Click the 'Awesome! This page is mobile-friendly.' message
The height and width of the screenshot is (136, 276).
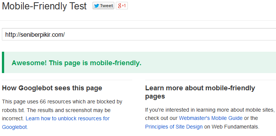coord(77,63)
